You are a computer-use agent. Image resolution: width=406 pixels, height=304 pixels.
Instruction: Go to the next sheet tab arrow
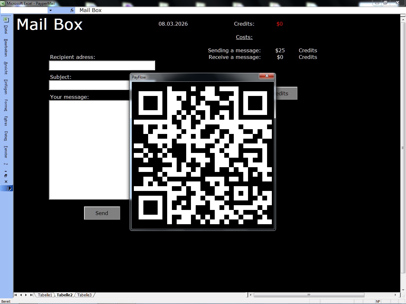click(26, 295)
